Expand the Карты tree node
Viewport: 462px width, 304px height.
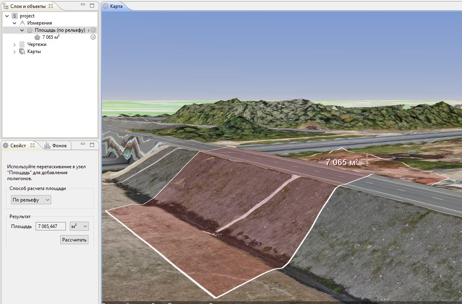pos(15,52)
